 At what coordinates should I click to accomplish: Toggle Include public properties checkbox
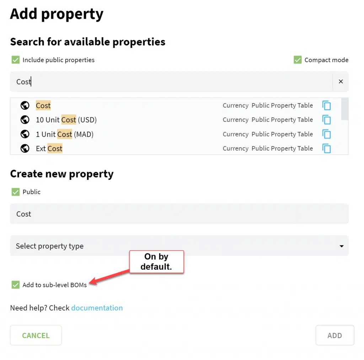[16, 60]
